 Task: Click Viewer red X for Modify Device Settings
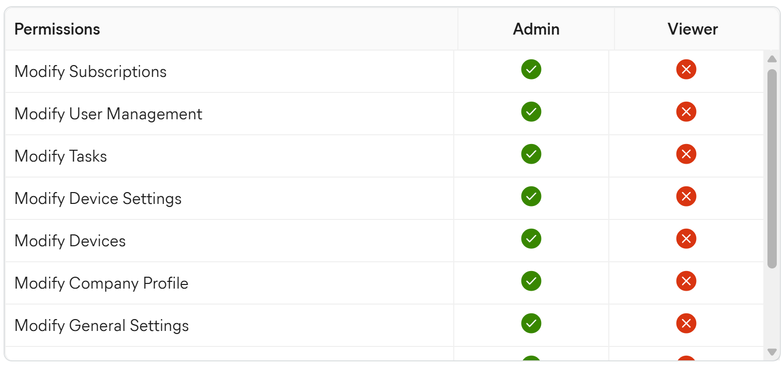[686, 196]
